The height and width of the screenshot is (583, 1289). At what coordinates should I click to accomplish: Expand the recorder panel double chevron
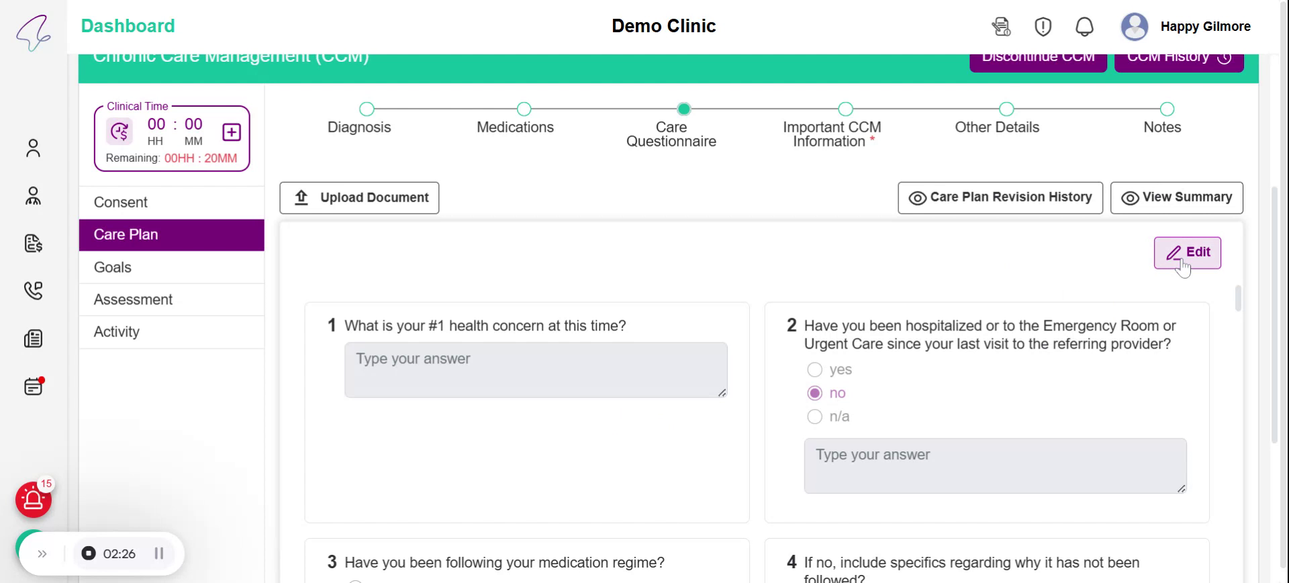42,554
